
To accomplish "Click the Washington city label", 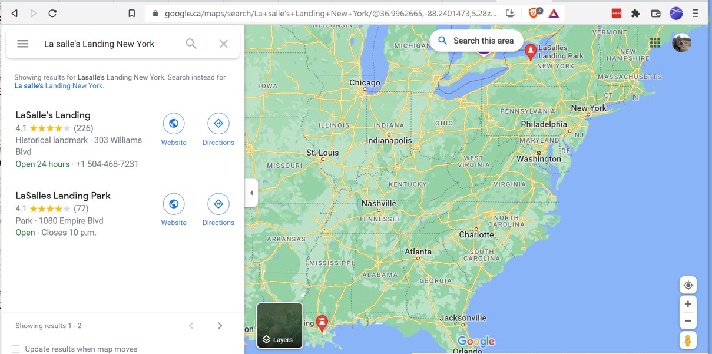I will point(539,158).
